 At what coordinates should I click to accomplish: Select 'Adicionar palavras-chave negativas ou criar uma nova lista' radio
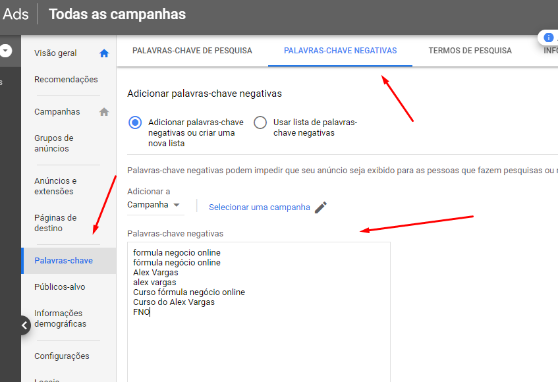tap(135, 123)
